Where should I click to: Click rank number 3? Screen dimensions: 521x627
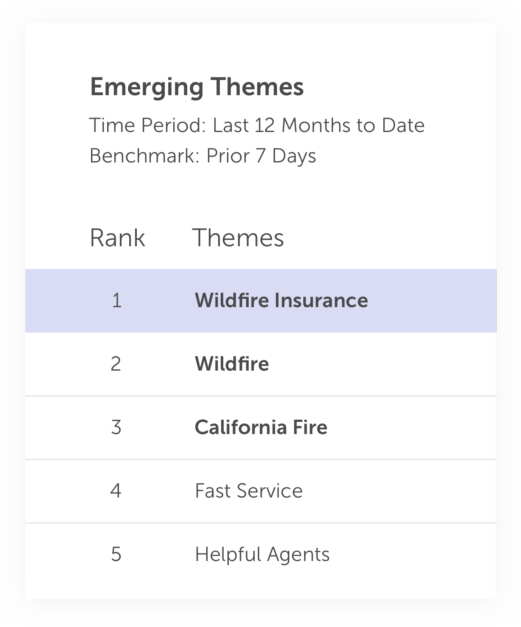point(116,427)
